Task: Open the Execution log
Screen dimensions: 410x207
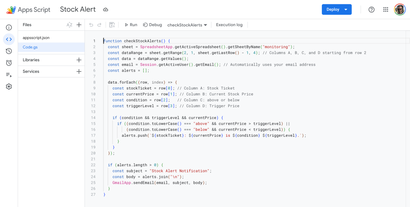Action: 229,25
